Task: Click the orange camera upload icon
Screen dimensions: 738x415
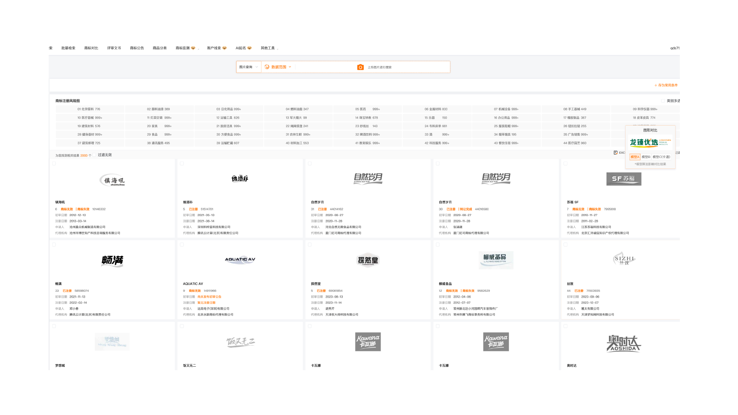Action: click(x=360, y=67)
